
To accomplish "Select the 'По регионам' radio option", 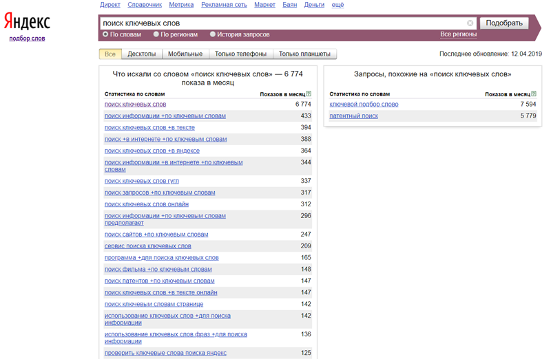I will click(x=156, y=34).
